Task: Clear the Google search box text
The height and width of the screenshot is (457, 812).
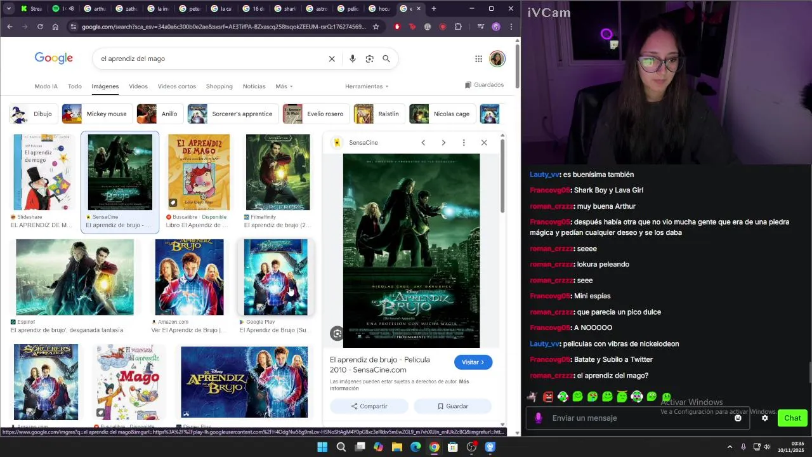Action: pyautogui.click(x=331, y=58)
